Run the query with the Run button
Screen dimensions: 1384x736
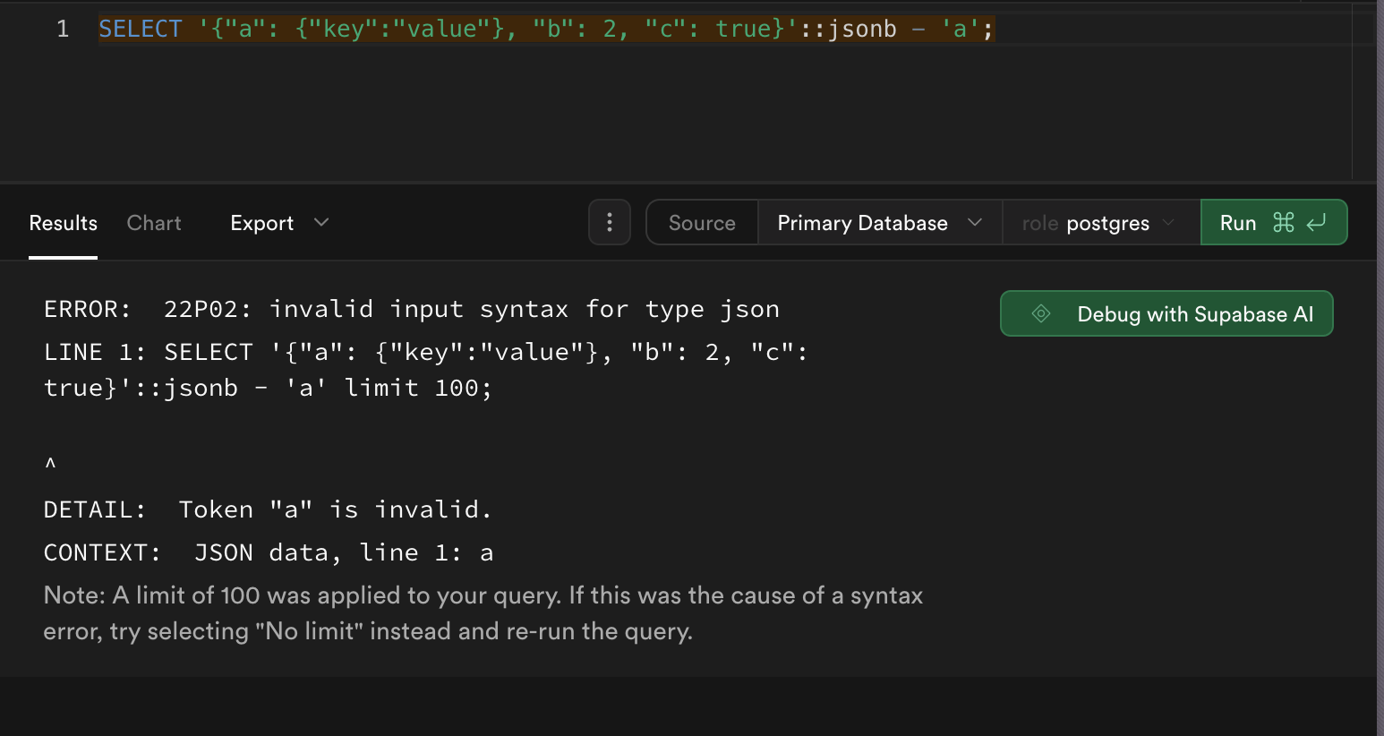(x=1238, y=223)
